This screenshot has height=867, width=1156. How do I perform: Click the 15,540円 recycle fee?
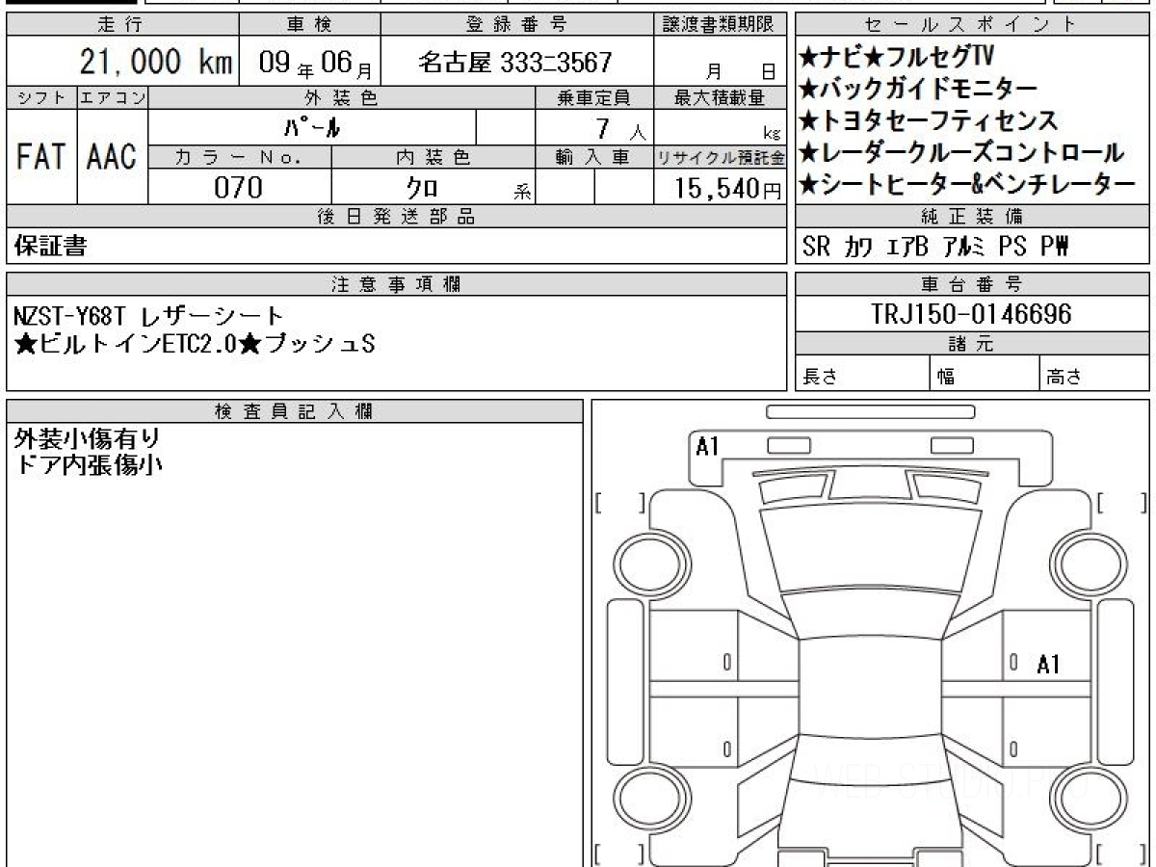point(727,189)
